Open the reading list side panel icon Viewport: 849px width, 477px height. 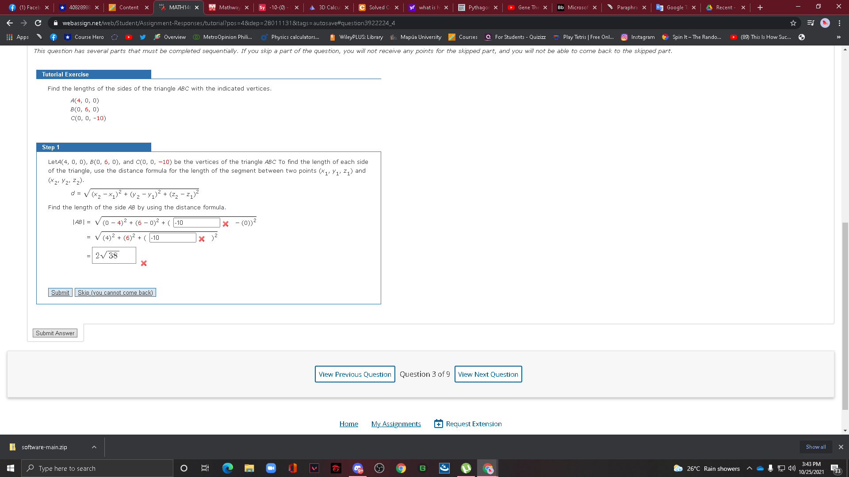click(x=809, y=23)
